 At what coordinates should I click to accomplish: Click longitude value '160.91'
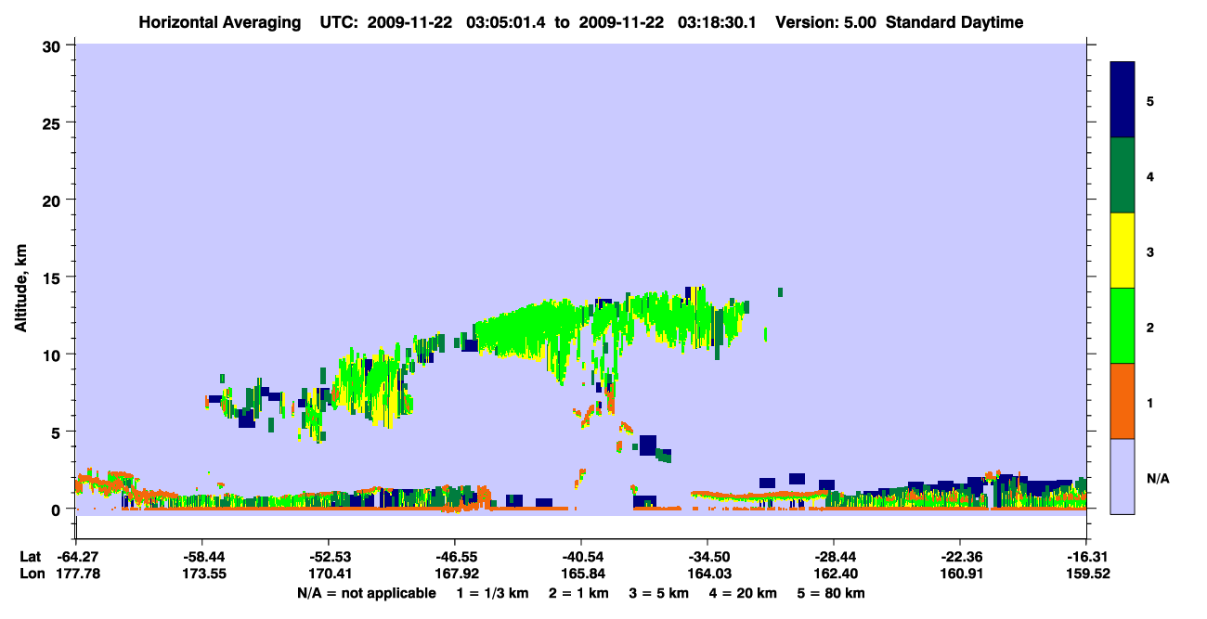pyautogui.click(x=960, y=573)
